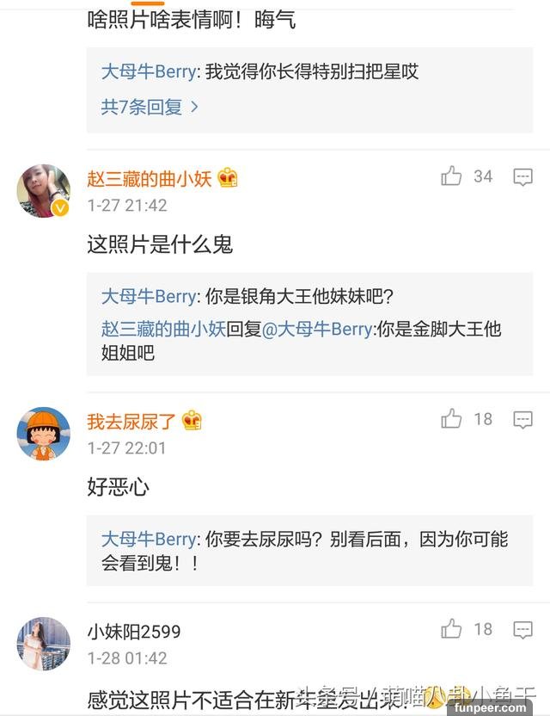
Task: Reply to 赵三藏的曲小妖's comment via comment icon
Action: 522,177
